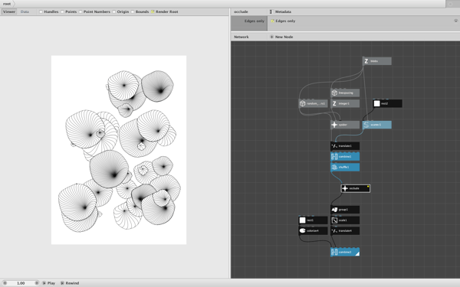Increase the frame number with right arrow
The height and width of the screenshot is (287, 460).
pos(37,283)
